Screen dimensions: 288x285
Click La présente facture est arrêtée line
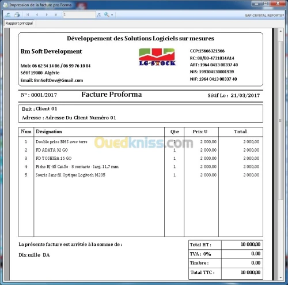pos(70,245)
